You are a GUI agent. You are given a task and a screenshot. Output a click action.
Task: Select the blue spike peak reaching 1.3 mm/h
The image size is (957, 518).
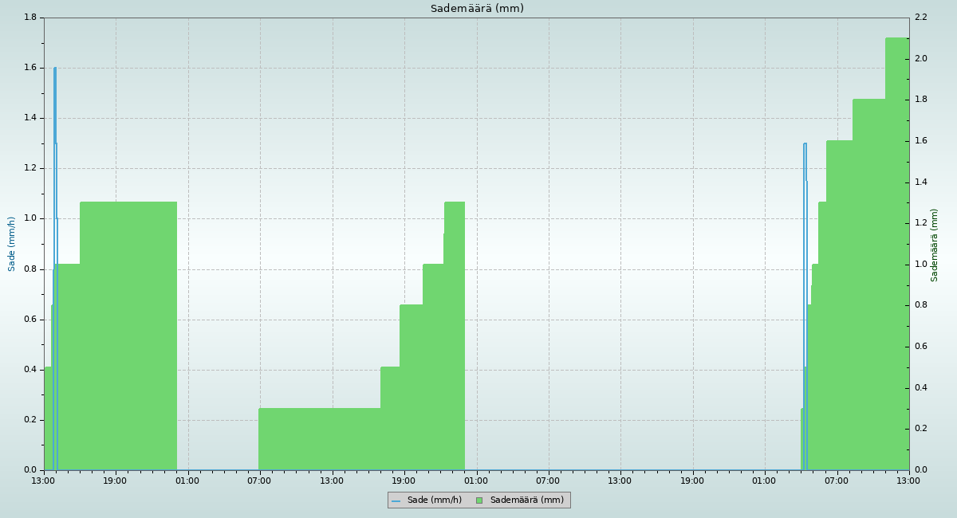click(805, 144)
